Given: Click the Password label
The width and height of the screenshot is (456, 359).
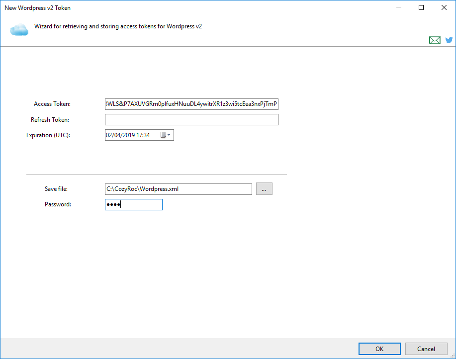Looking at the screenshot, I should pyautogui.click(x=58, y=204).
